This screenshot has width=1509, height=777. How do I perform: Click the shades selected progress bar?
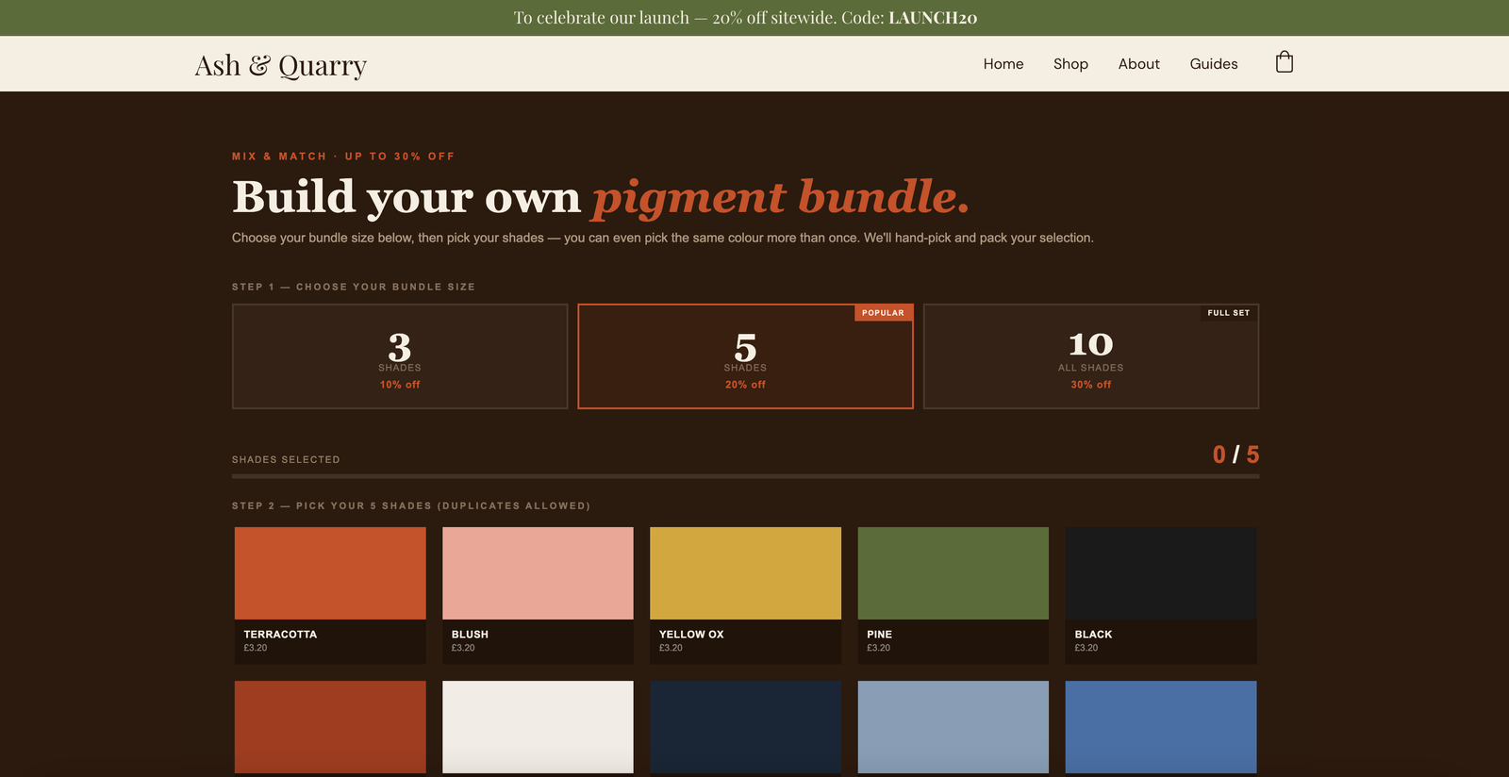point(745,476)
